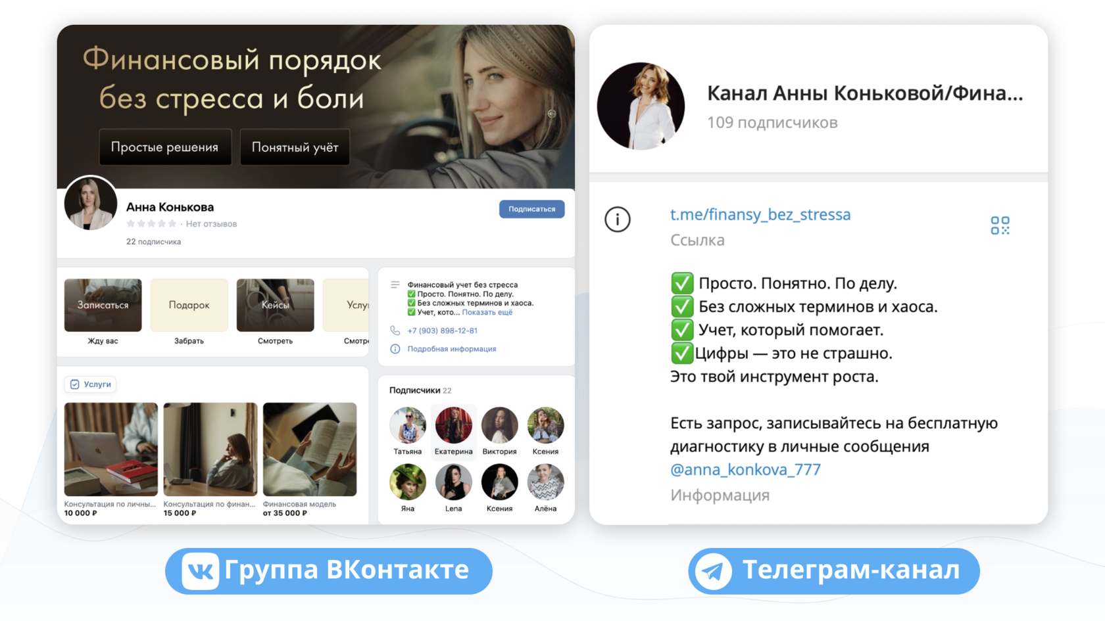Open the Записаться menu tile

click(103, 305)
